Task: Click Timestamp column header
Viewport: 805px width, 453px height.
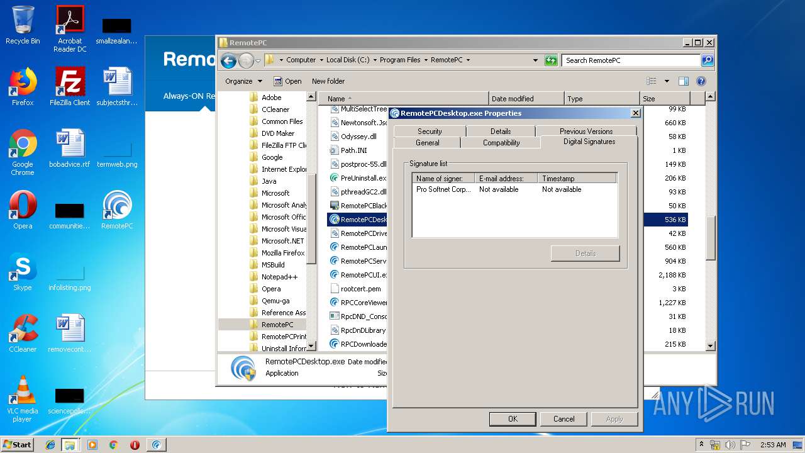Action: 577,179
